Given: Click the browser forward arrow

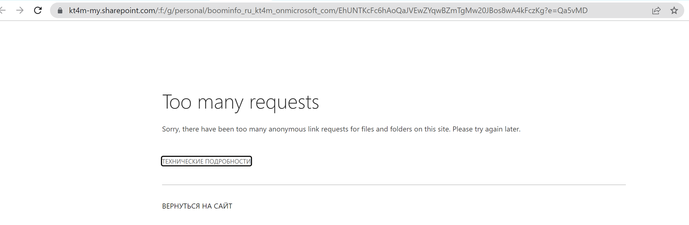Looking at the screenshot, I should [x=20, y=11].
